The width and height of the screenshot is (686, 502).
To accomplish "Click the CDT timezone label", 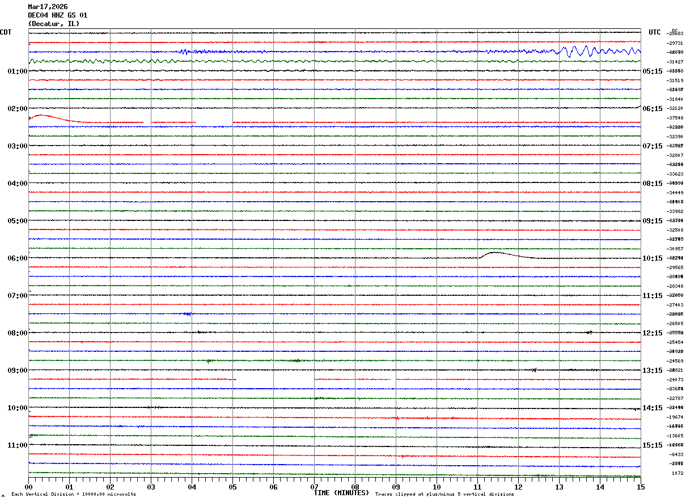I will [6, 32].
